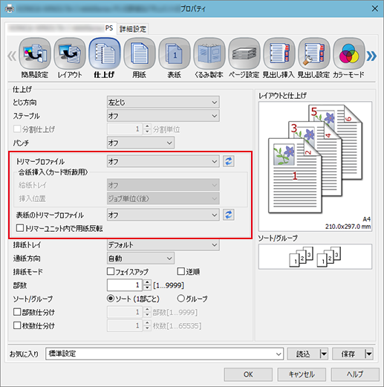This screenshot has height=387, width=384.
Task: Open the 用紙 icon tab
Action: pyautogui.click(x=140, y=58)
